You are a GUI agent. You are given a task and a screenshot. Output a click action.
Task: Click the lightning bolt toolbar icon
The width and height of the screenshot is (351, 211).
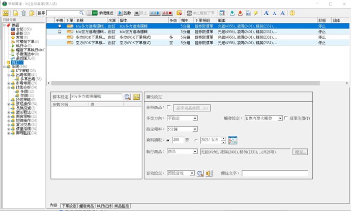pos(256,13)
